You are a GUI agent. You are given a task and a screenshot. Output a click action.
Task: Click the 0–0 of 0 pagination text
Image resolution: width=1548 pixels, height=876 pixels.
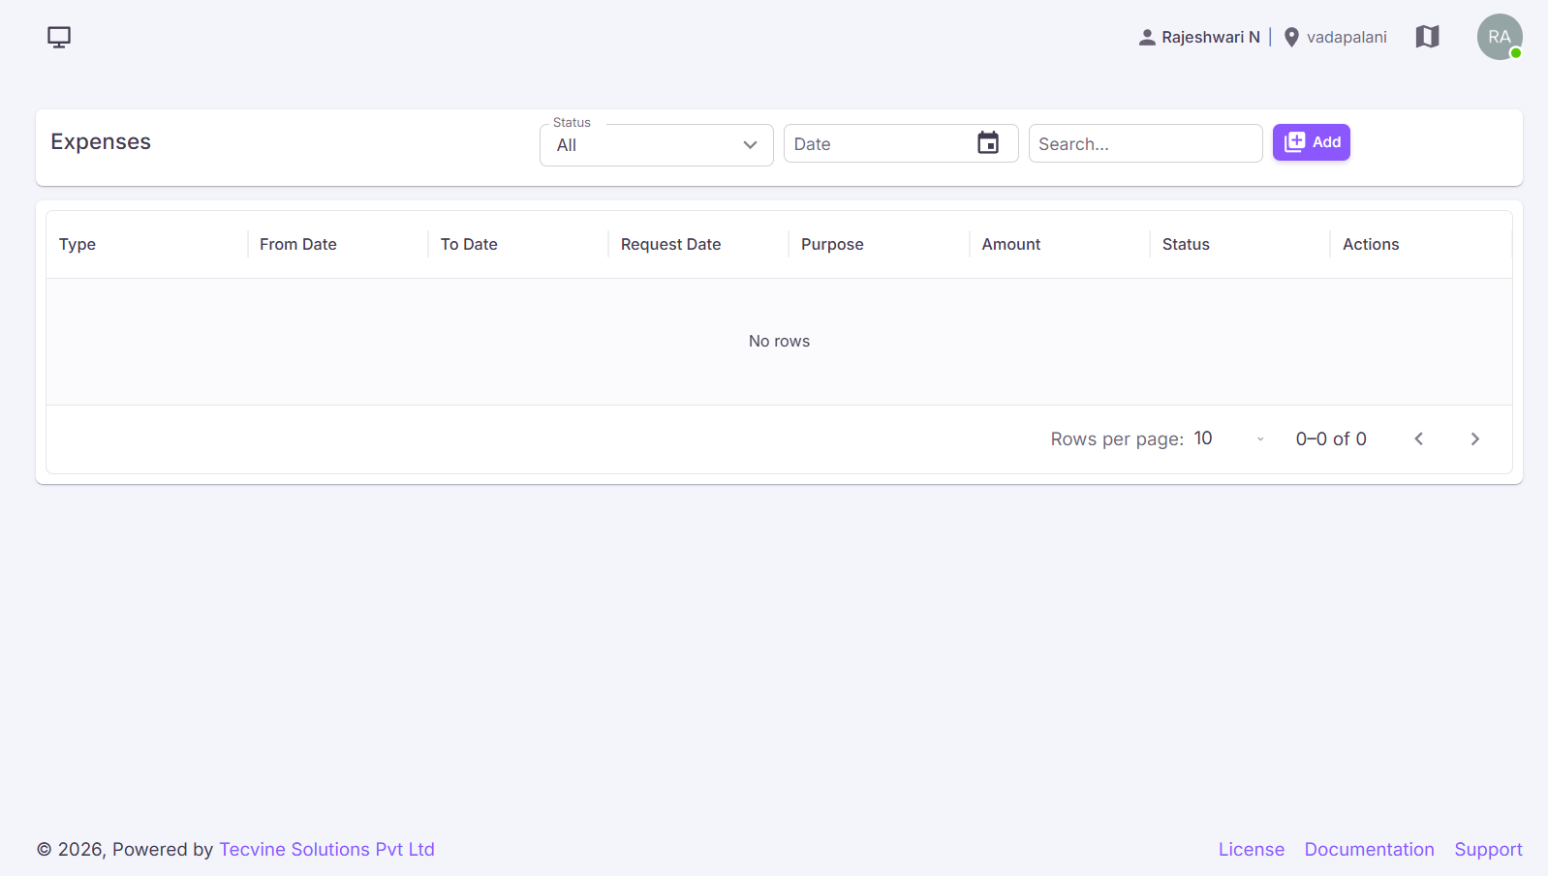[x=1331, y=439]
